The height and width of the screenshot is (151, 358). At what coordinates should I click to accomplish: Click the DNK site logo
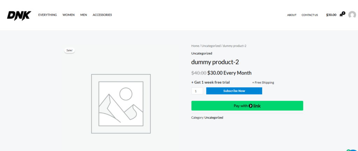[19, 15]
